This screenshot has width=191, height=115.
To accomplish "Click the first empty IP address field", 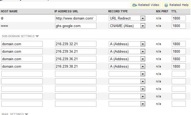I will (x=76, y=74).
